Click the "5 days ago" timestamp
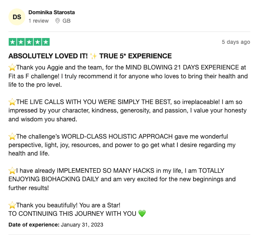258x235 pixels. [x=236, y=42]
